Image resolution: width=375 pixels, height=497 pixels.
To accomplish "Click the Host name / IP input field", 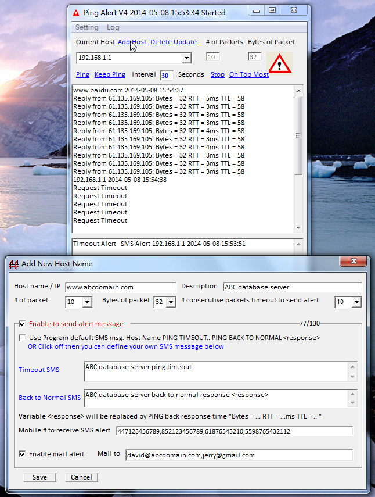I will click(120, 287).
